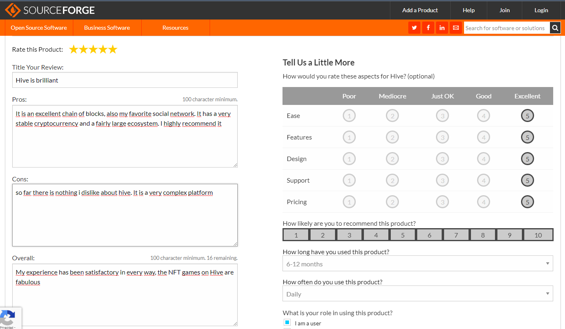
Task: Open the 'How often do you use' dropdown
Action: point(418,294)
